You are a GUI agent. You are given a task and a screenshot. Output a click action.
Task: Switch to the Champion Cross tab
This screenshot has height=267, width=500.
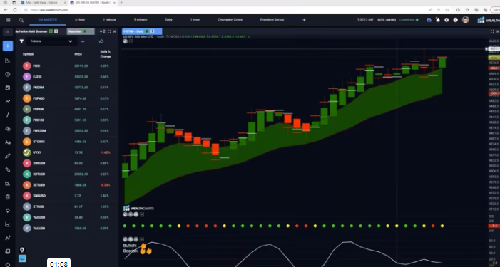tap(230, 20)
